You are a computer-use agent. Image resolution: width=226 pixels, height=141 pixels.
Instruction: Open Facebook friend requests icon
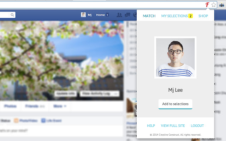119,15
